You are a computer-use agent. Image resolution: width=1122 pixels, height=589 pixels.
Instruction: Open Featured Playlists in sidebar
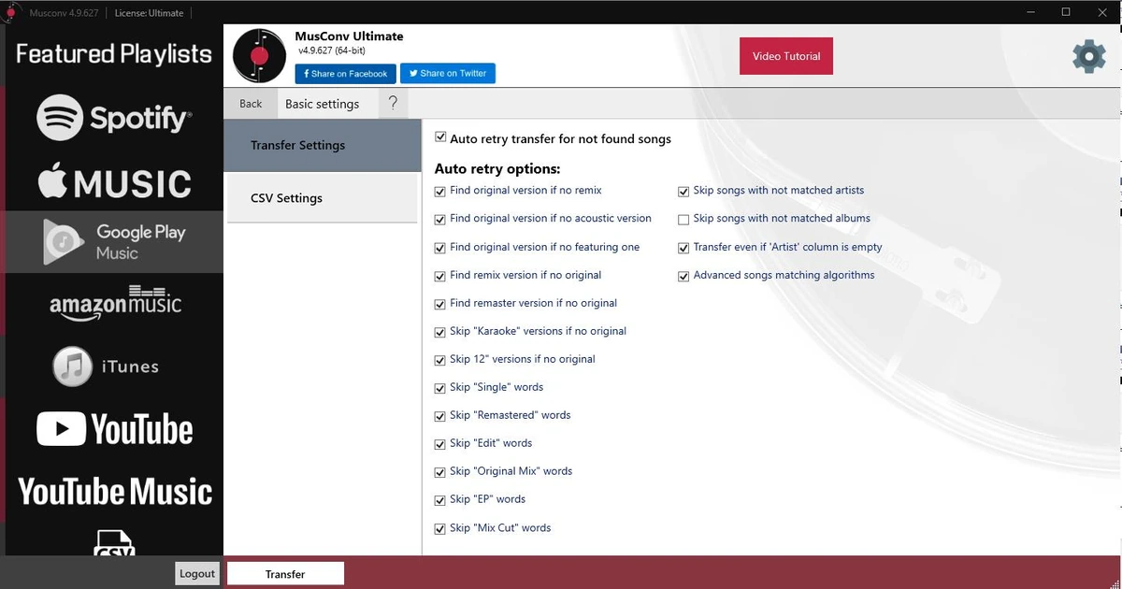[114, 54]
